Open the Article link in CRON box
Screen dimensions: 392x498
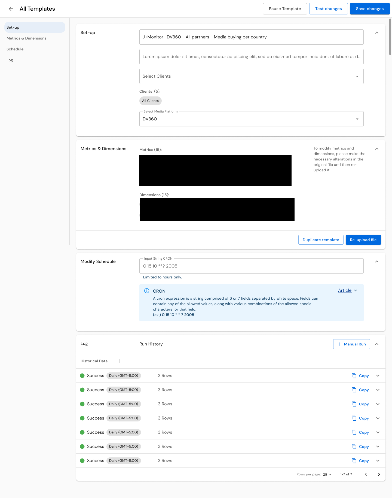click(345, 290)
